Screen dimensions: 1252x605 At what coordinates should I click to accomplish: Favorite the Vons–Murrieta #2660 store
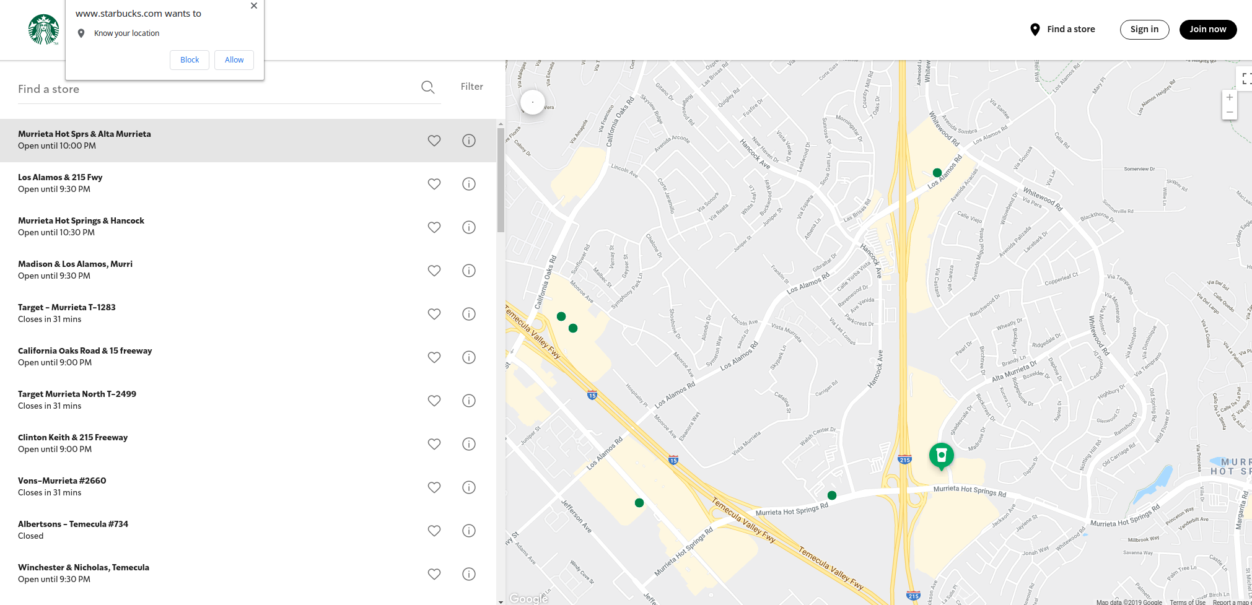[434, 487]
